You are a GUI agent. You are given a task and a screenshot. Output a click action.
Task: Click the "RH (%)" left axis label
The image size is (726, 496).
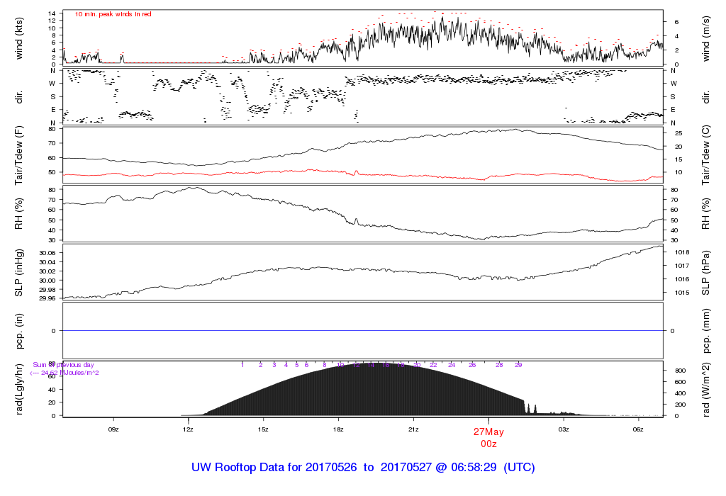coord(19,214)
